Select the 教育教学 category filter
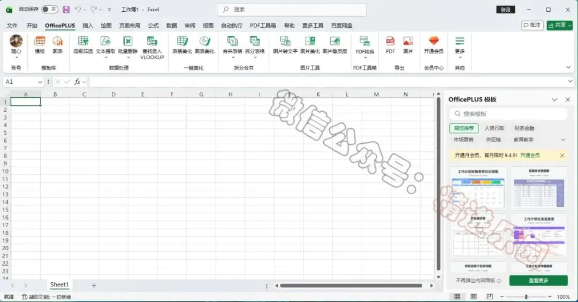 (523, 140)
